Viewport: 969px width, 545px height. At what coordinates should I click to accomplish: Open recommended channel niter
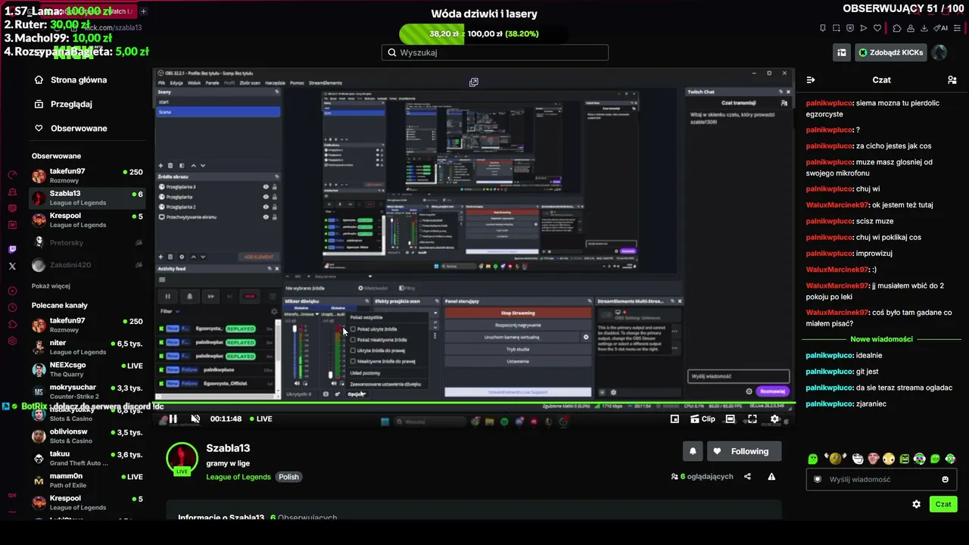[x=86, y=347]
